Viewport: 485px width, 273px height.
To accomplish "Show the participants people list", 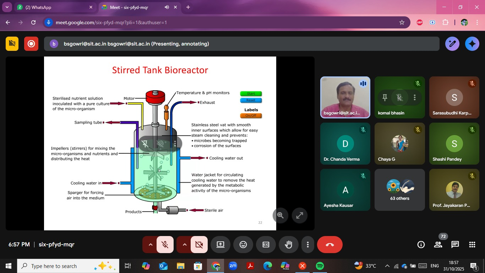I will pos(438,245).
